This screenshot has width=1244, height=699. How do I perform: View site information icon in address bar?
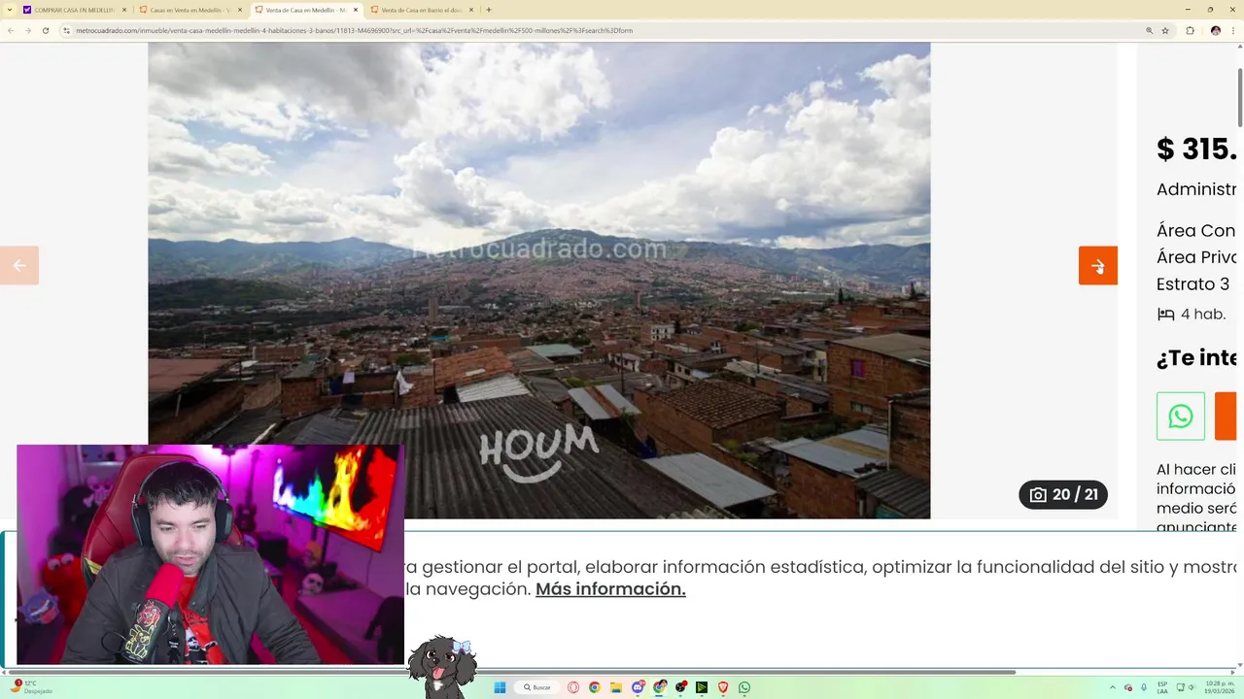click(67, 30)
